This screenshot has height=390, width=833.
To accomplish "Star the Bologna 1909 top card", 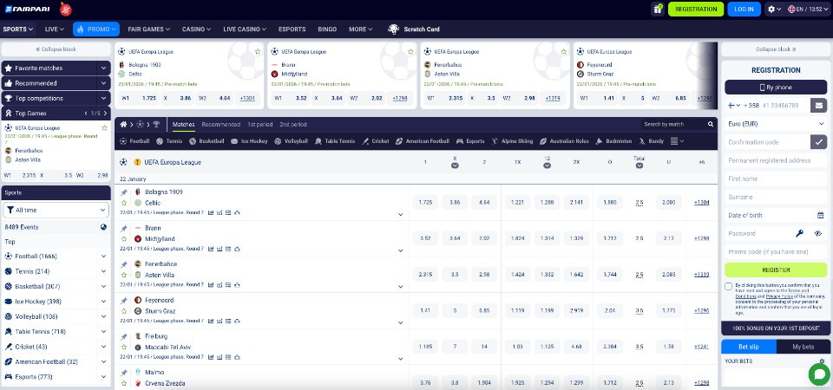I will click(x=258, y=52).
